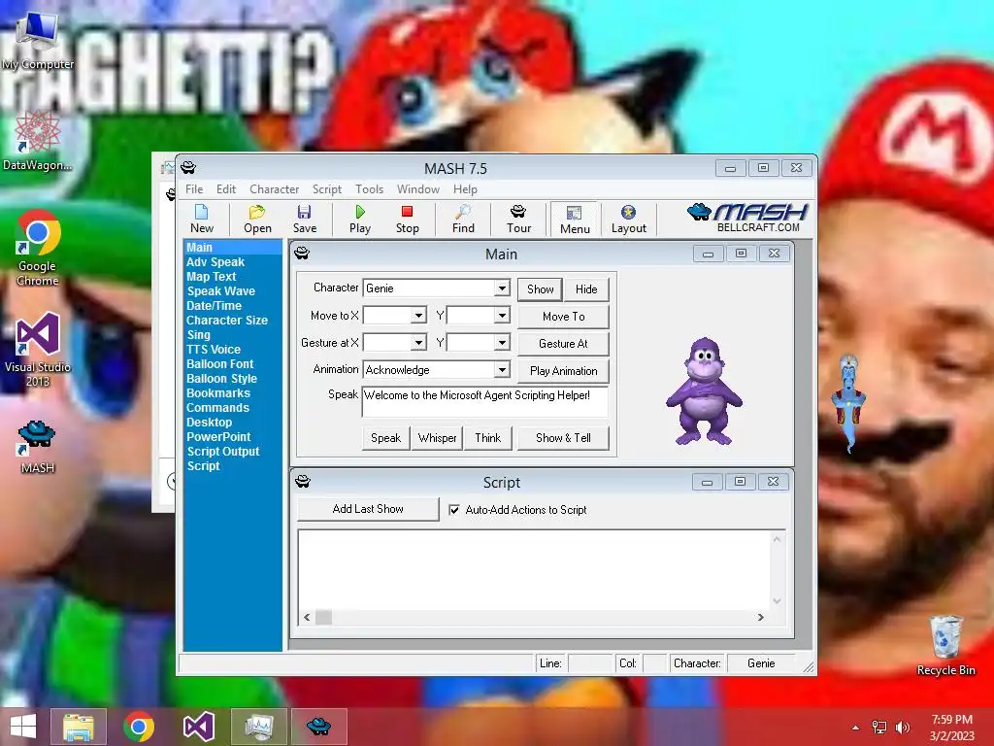
Task: Show hidden tray icons arrow
Action: [x=855, y=727]
